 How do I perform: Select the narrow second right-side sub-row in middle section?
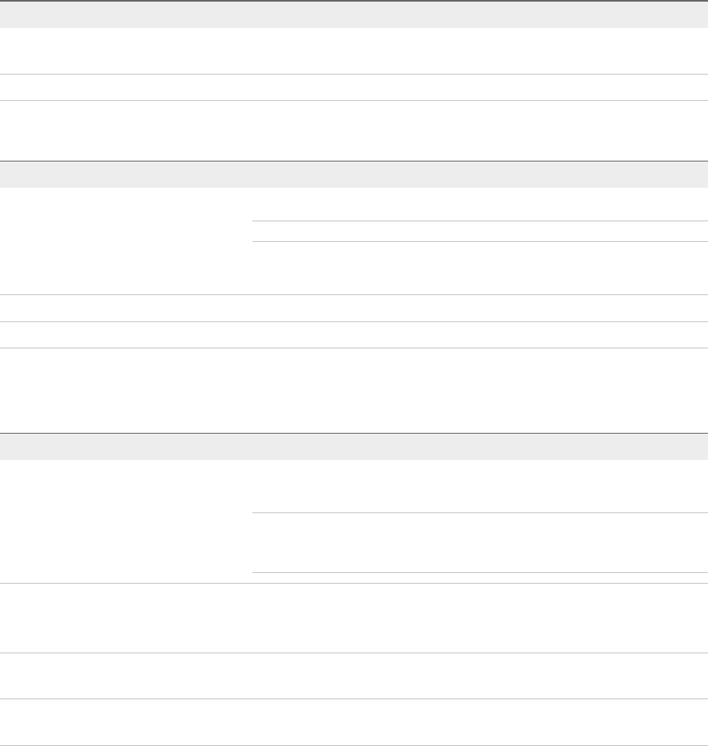pos(479,231)
